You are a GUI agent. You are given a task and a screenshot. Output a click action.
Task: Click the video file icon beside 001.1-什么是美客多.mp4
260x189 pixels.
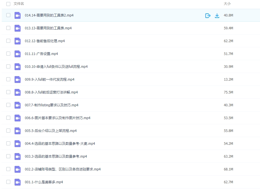(17, 182)
